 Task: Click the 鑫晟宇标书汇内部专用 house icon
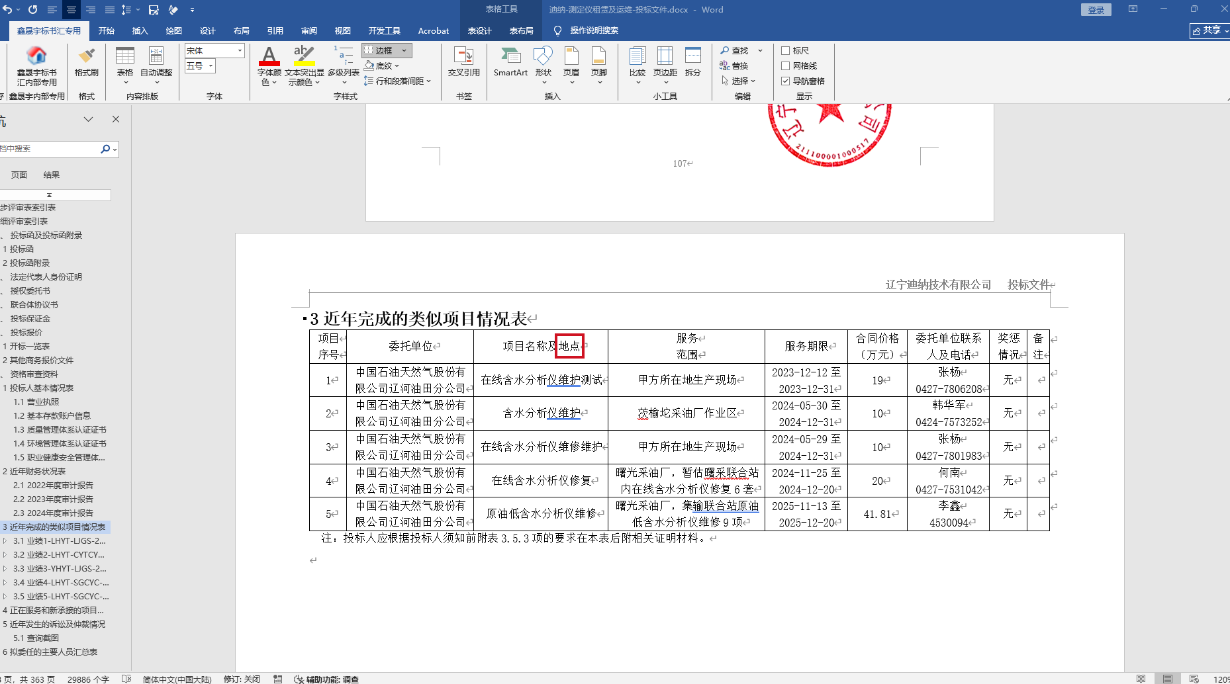tap(36, 56)
